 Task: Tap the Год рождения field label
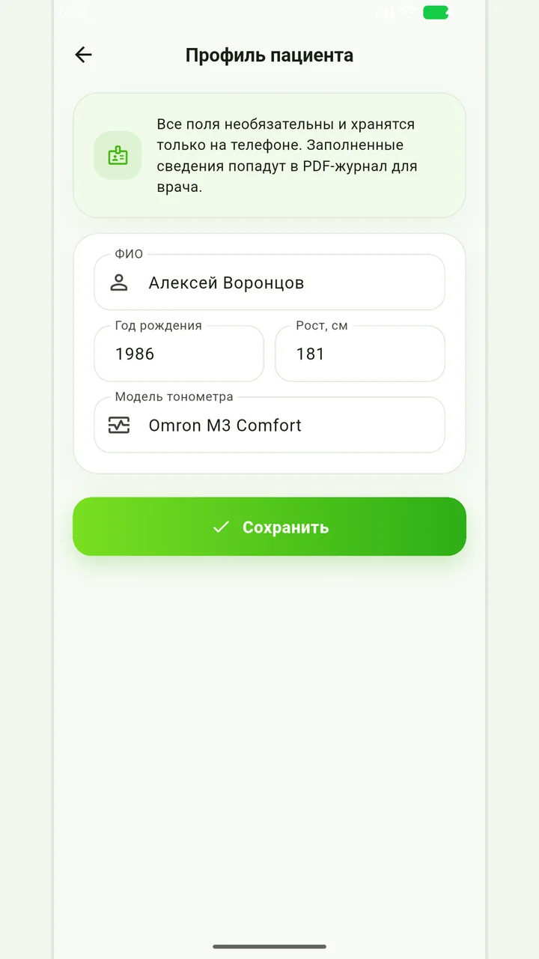159,326
